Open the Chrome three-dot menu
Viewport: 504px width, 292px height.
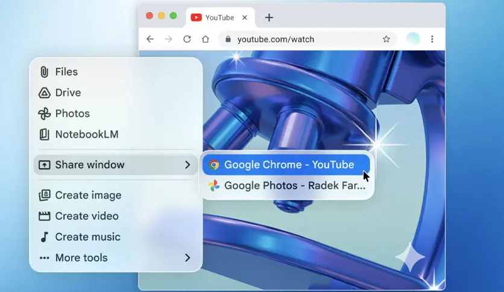click(432, 39)
